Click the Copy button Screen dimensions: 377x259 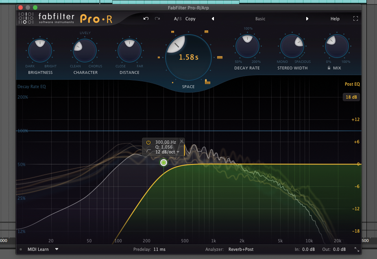click(190, 19)
